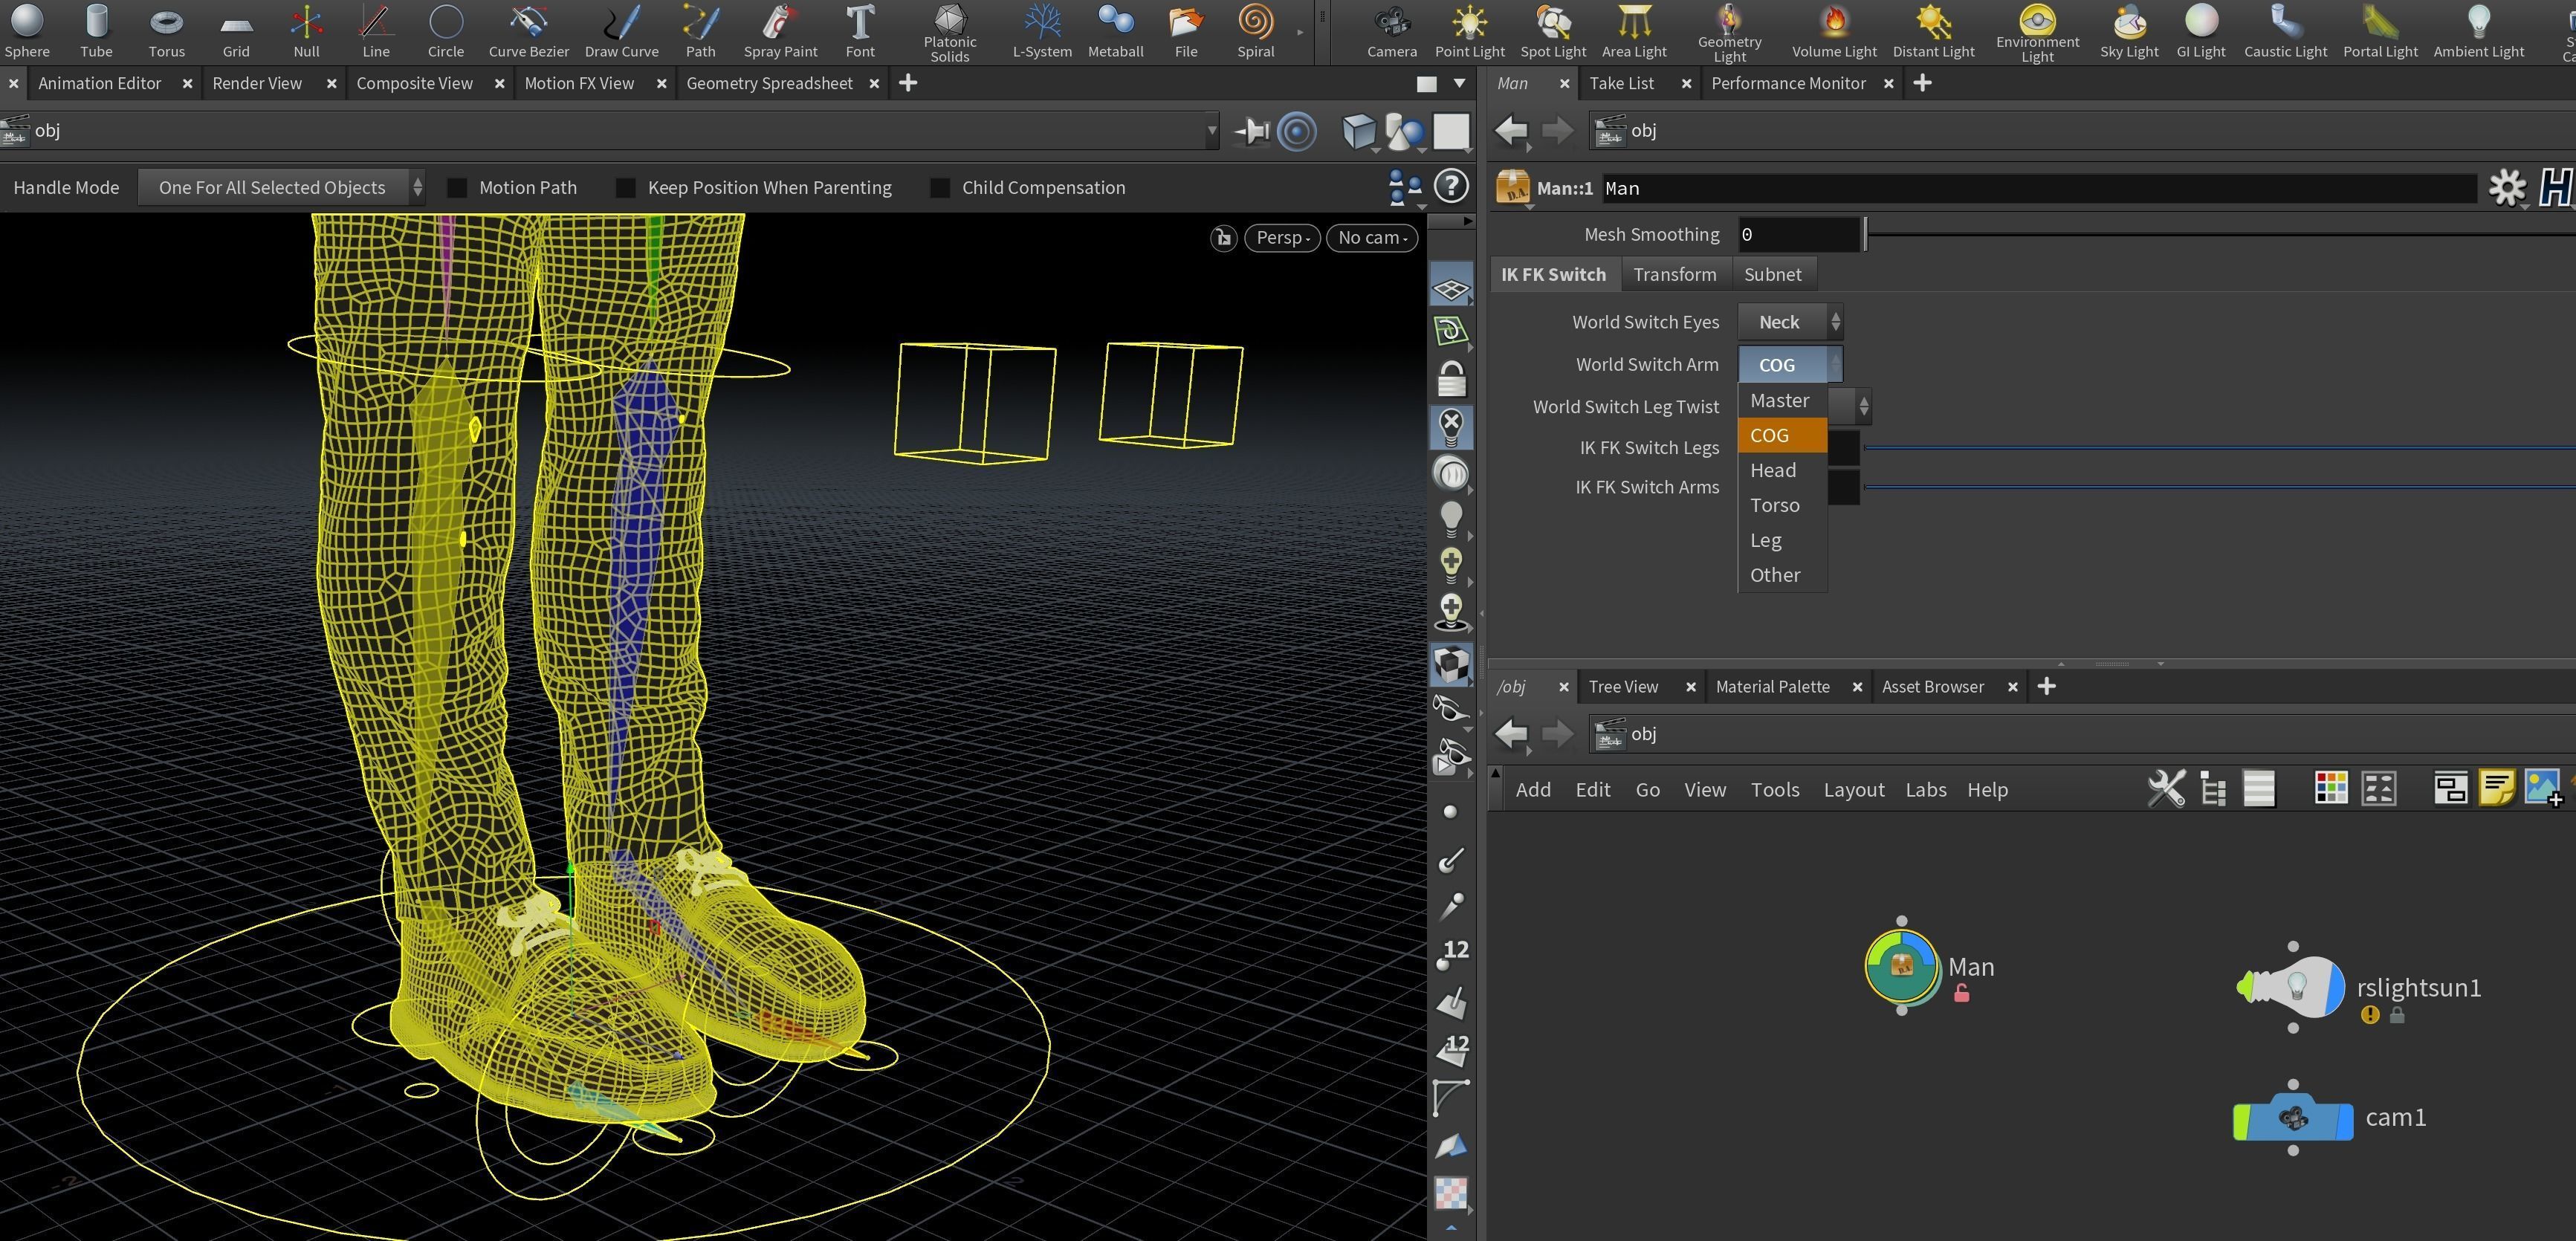Screen dimensions: 2576x1241
Task: Open the Handle Mode dropdown
Action: coord(282,188)
